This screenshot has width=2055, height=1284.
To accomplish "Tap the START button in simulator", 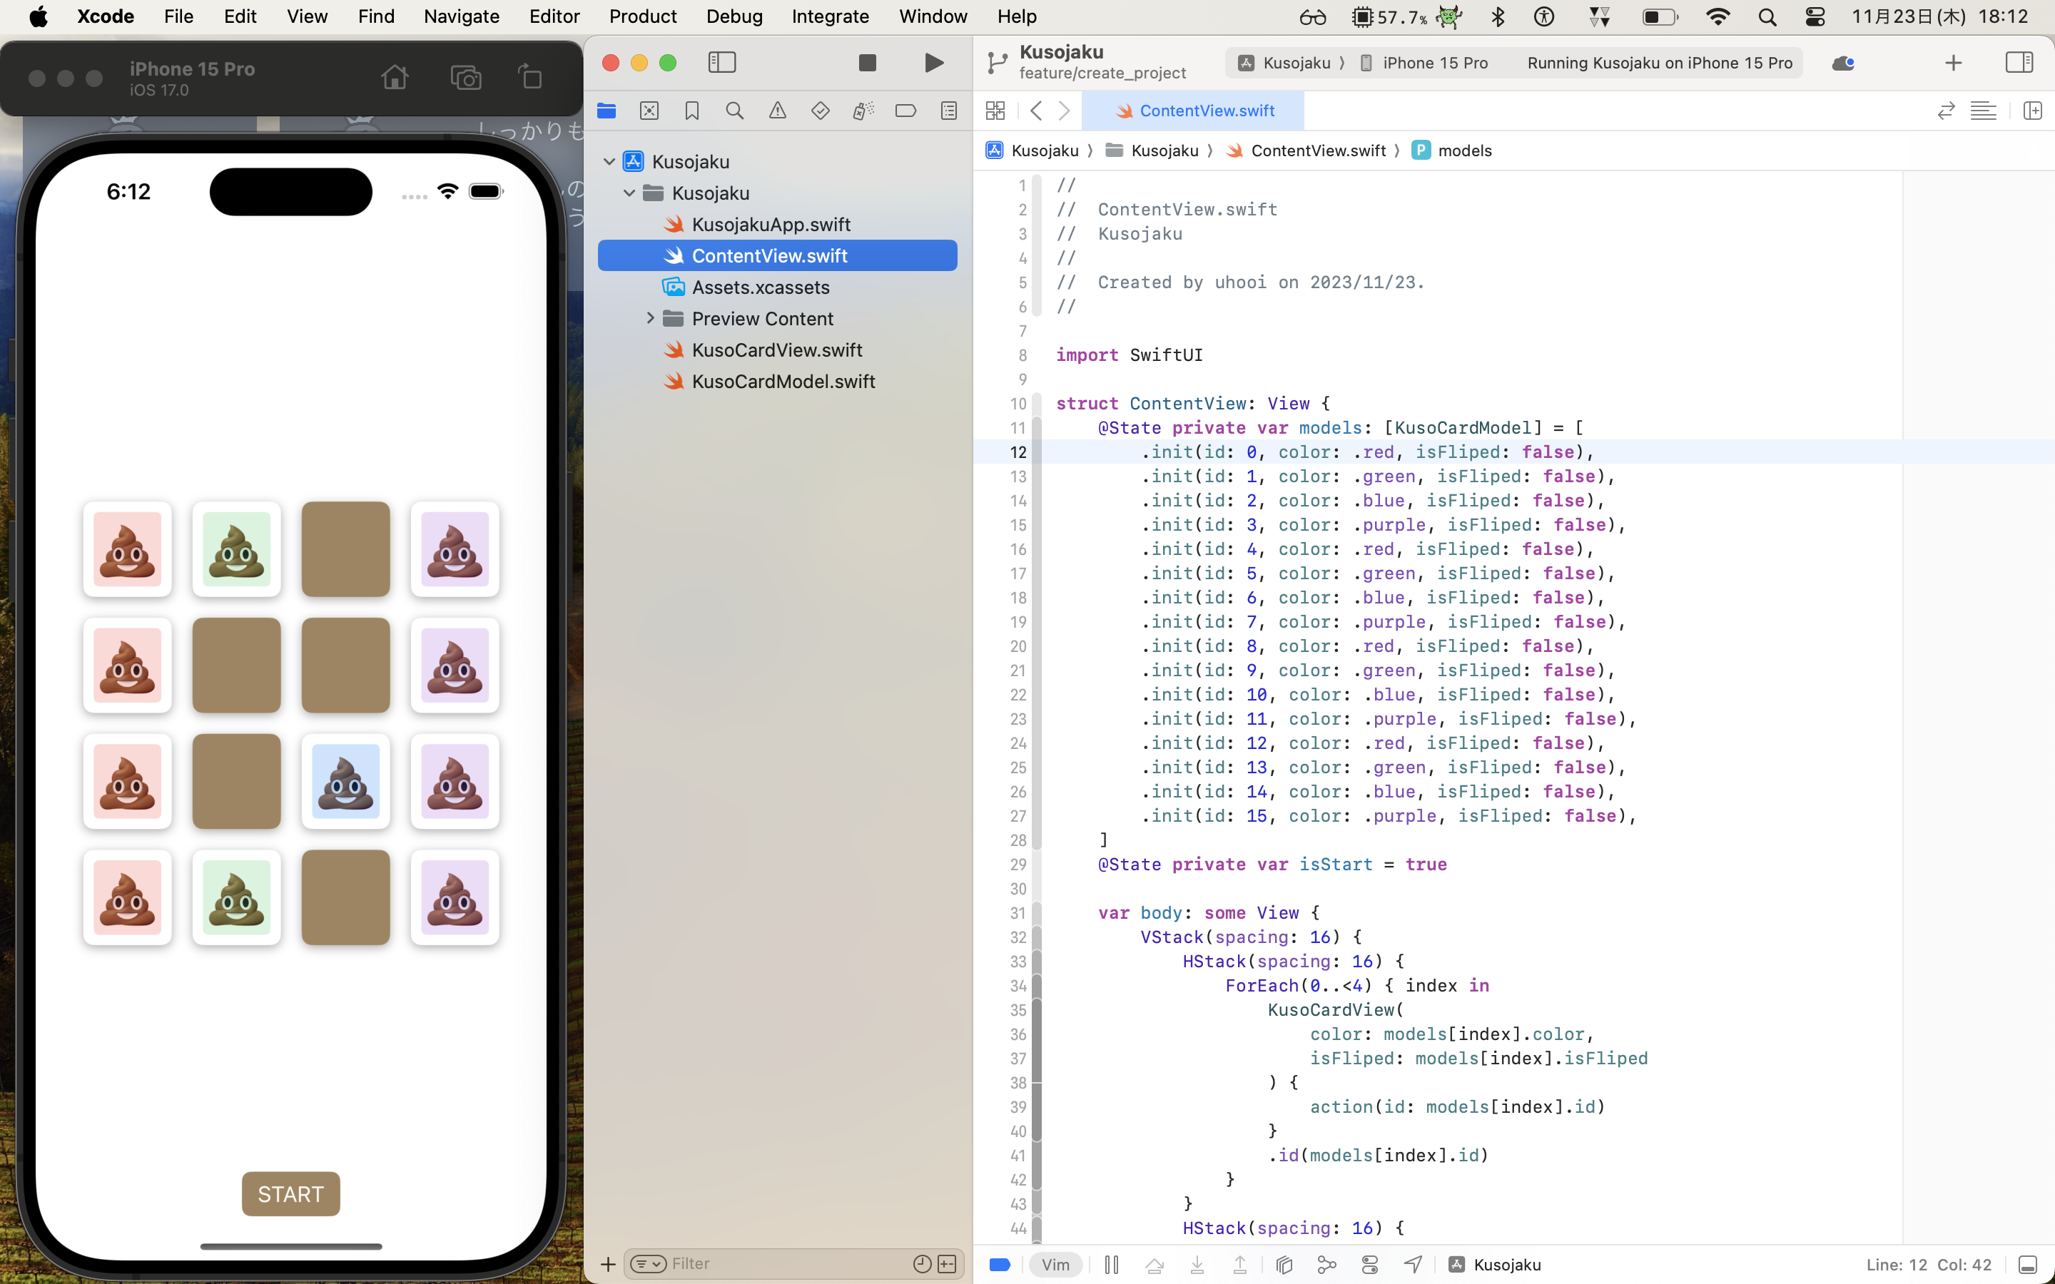I will (x=290, y=1194).
